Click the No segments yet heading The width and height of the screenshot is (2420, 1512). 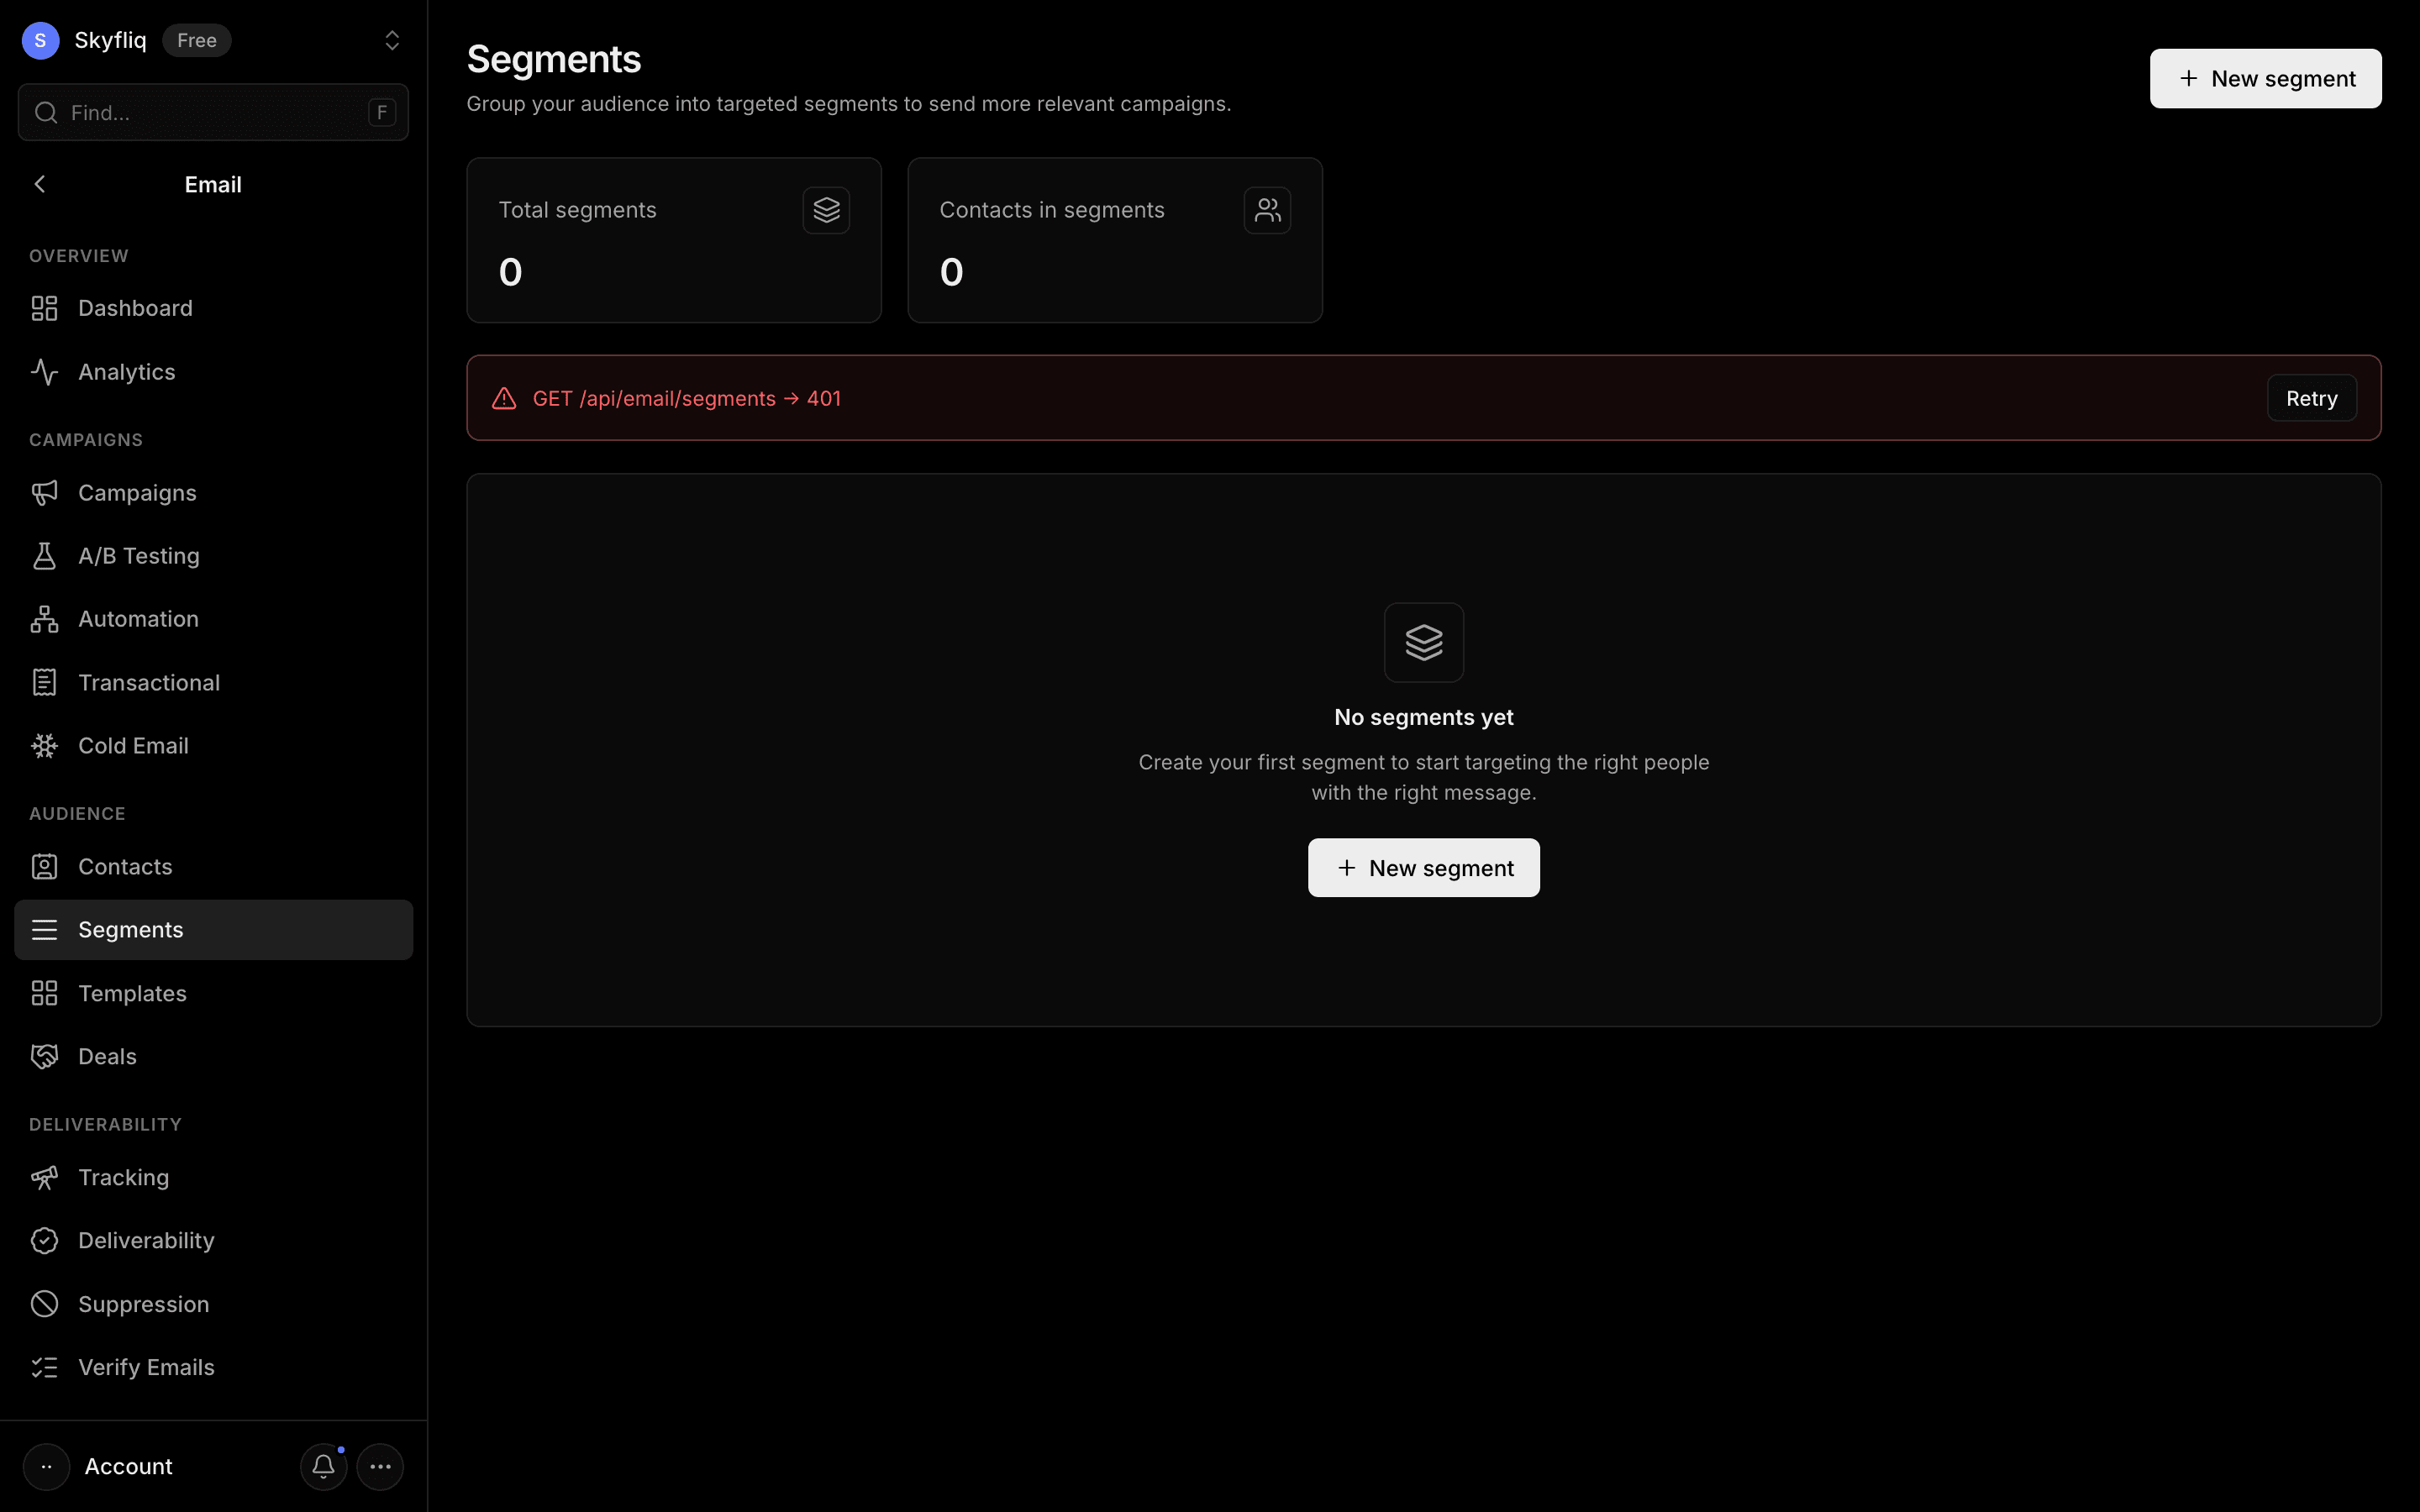1424,717
